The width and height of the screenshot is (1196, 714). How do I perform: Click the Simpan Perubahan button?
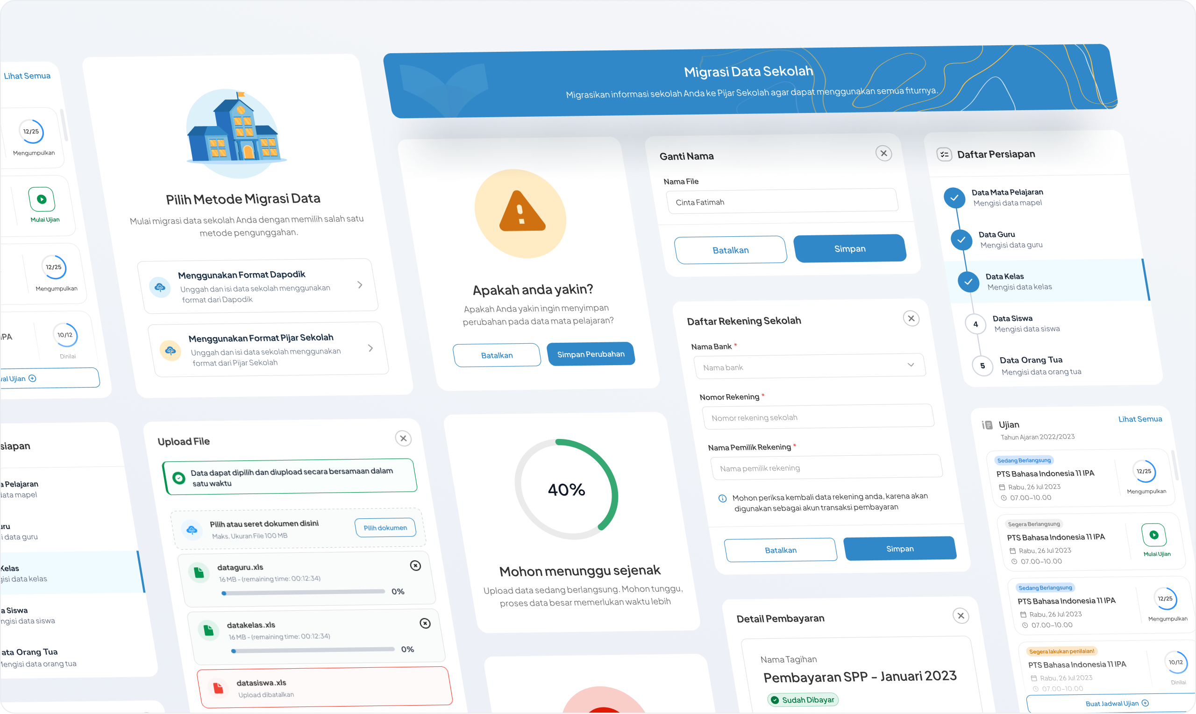point(591,354)
